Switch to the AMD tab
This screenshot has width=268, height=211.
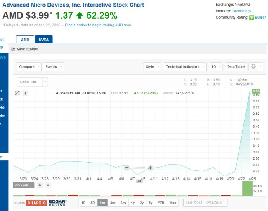pos(25,40)
